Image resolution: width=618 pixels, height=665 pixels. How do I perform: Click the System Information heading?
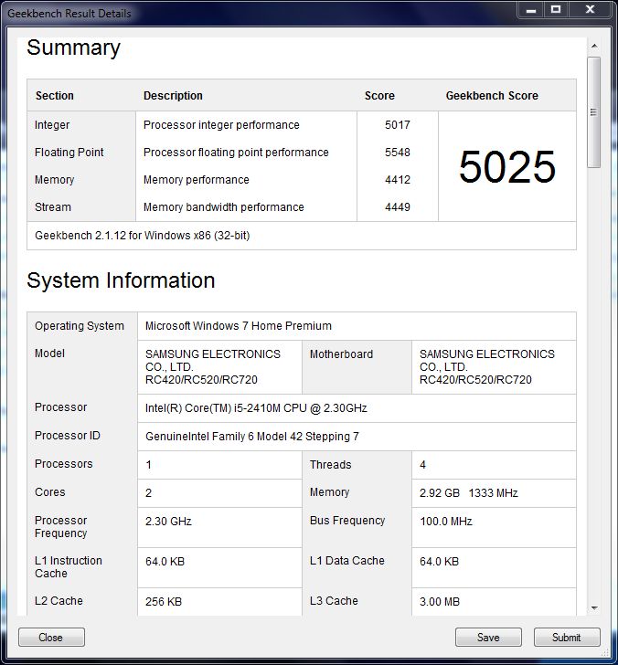[121, 280]
